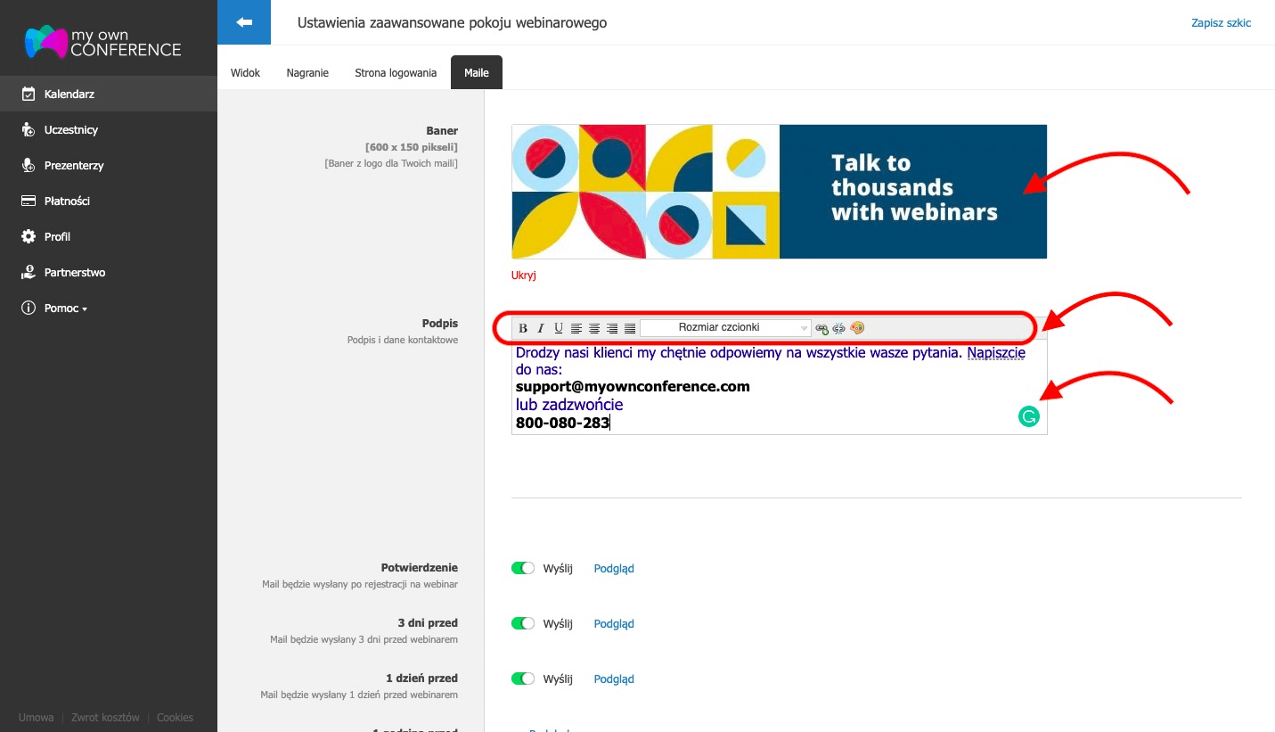Enable Wyślij toggle for Potwierdzenie email

click(523, 568)
